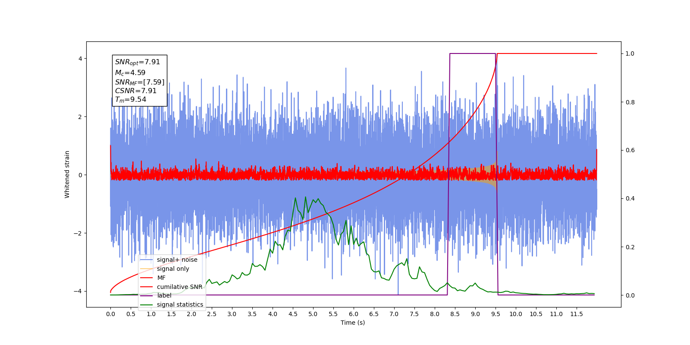The image size is (690, 345).
Task: Click the green signal statistics peak near 4.5 s
Action: pyautogui.click(x=295, y=198)
